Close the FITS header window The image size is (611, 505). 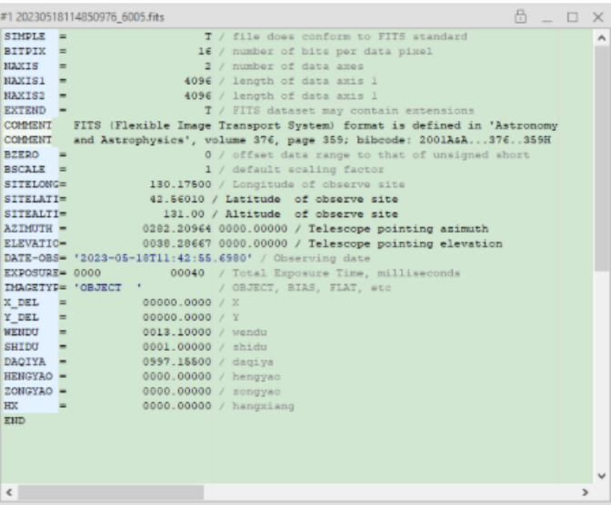(597, 16)
